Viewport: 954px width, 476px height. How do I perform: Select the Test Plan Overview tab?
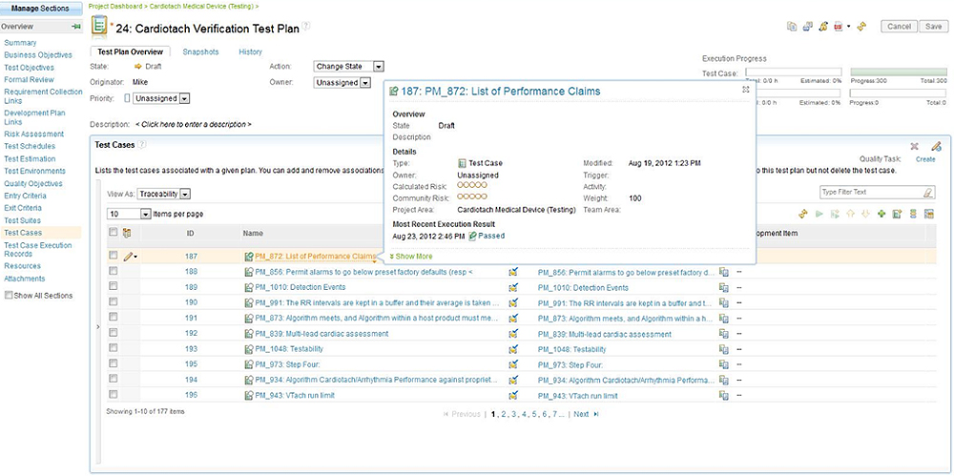[130, 52]
